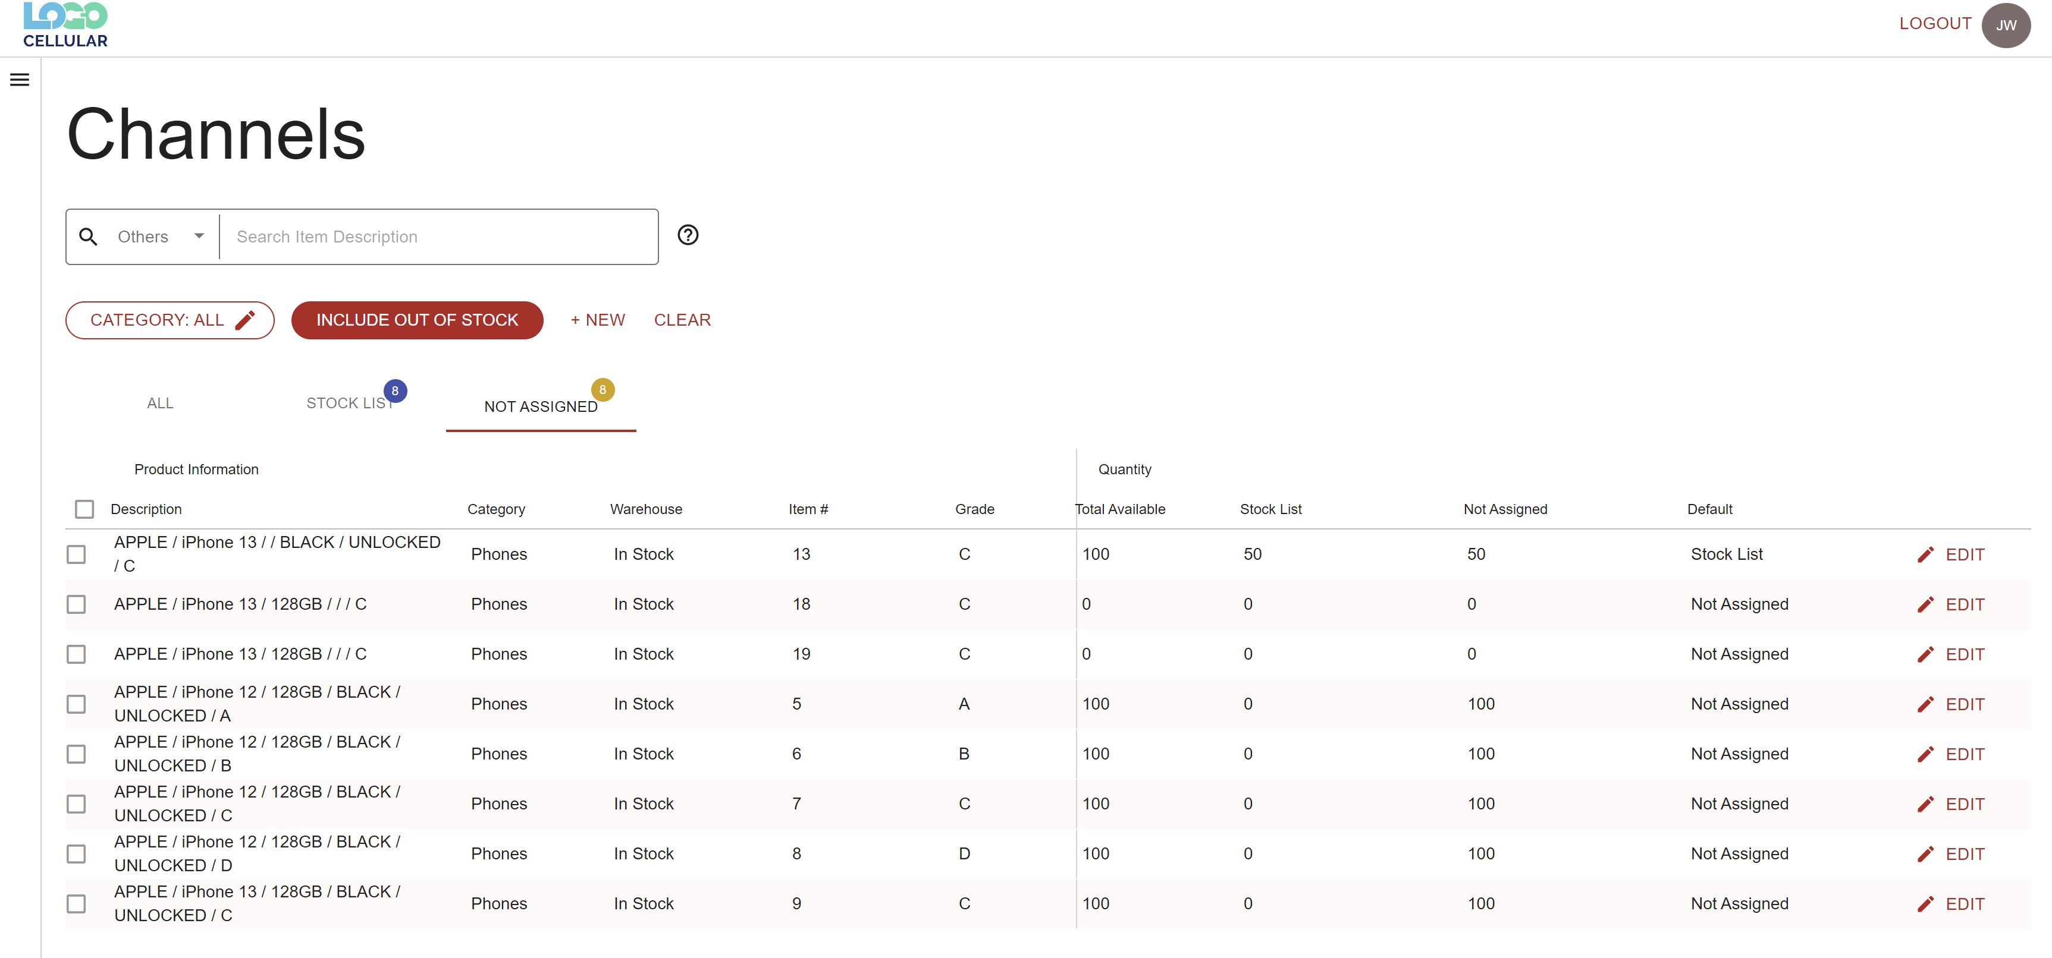Click the Stock List column header
The image size is (2052, 958).
(x=1270, y=509)
